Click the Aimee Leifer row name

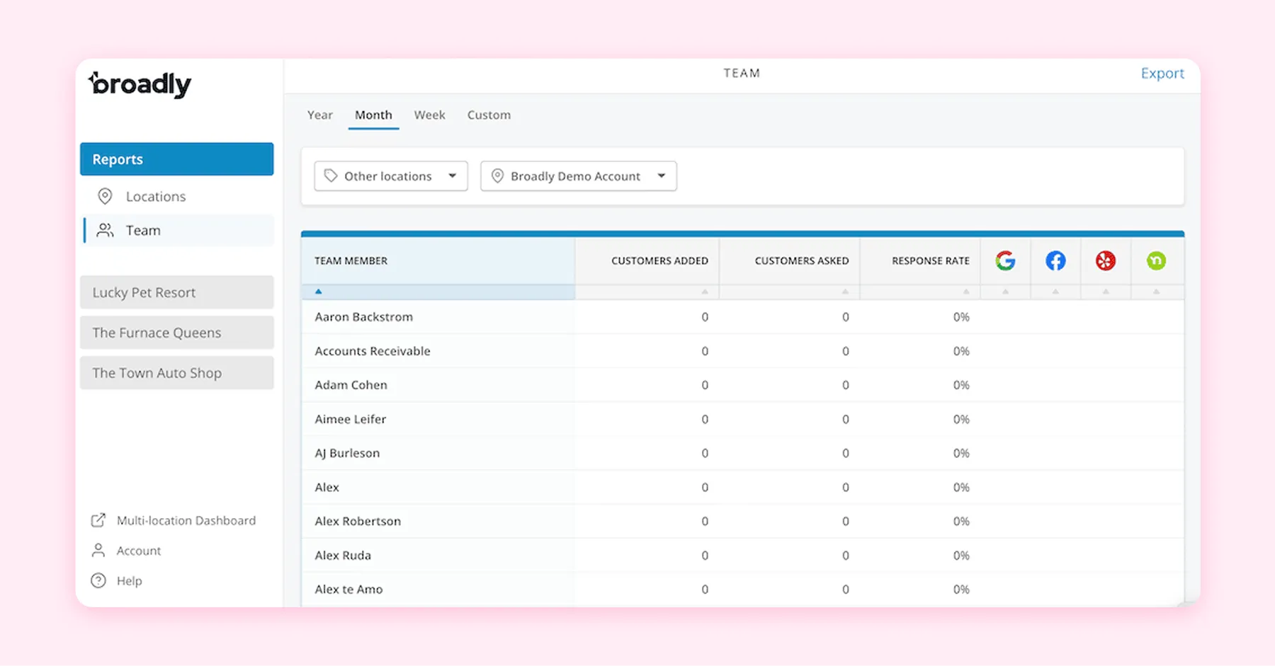pos(351,419)
